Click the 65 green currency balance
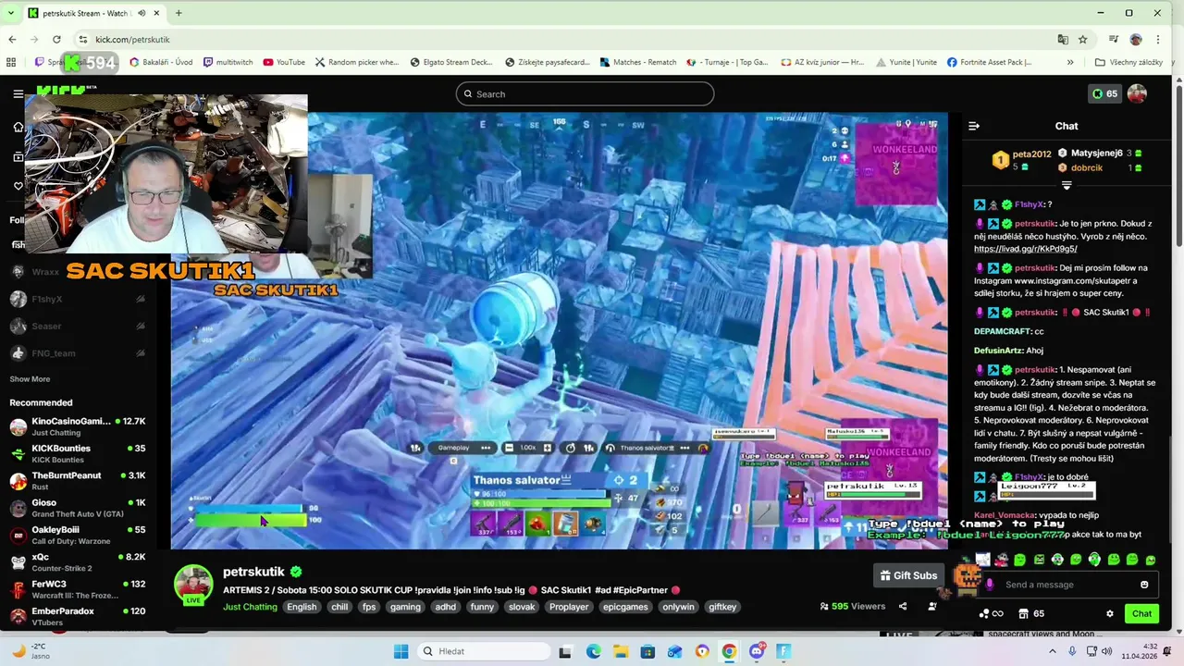This screenshot has width=1184, height=666. 1104,93
